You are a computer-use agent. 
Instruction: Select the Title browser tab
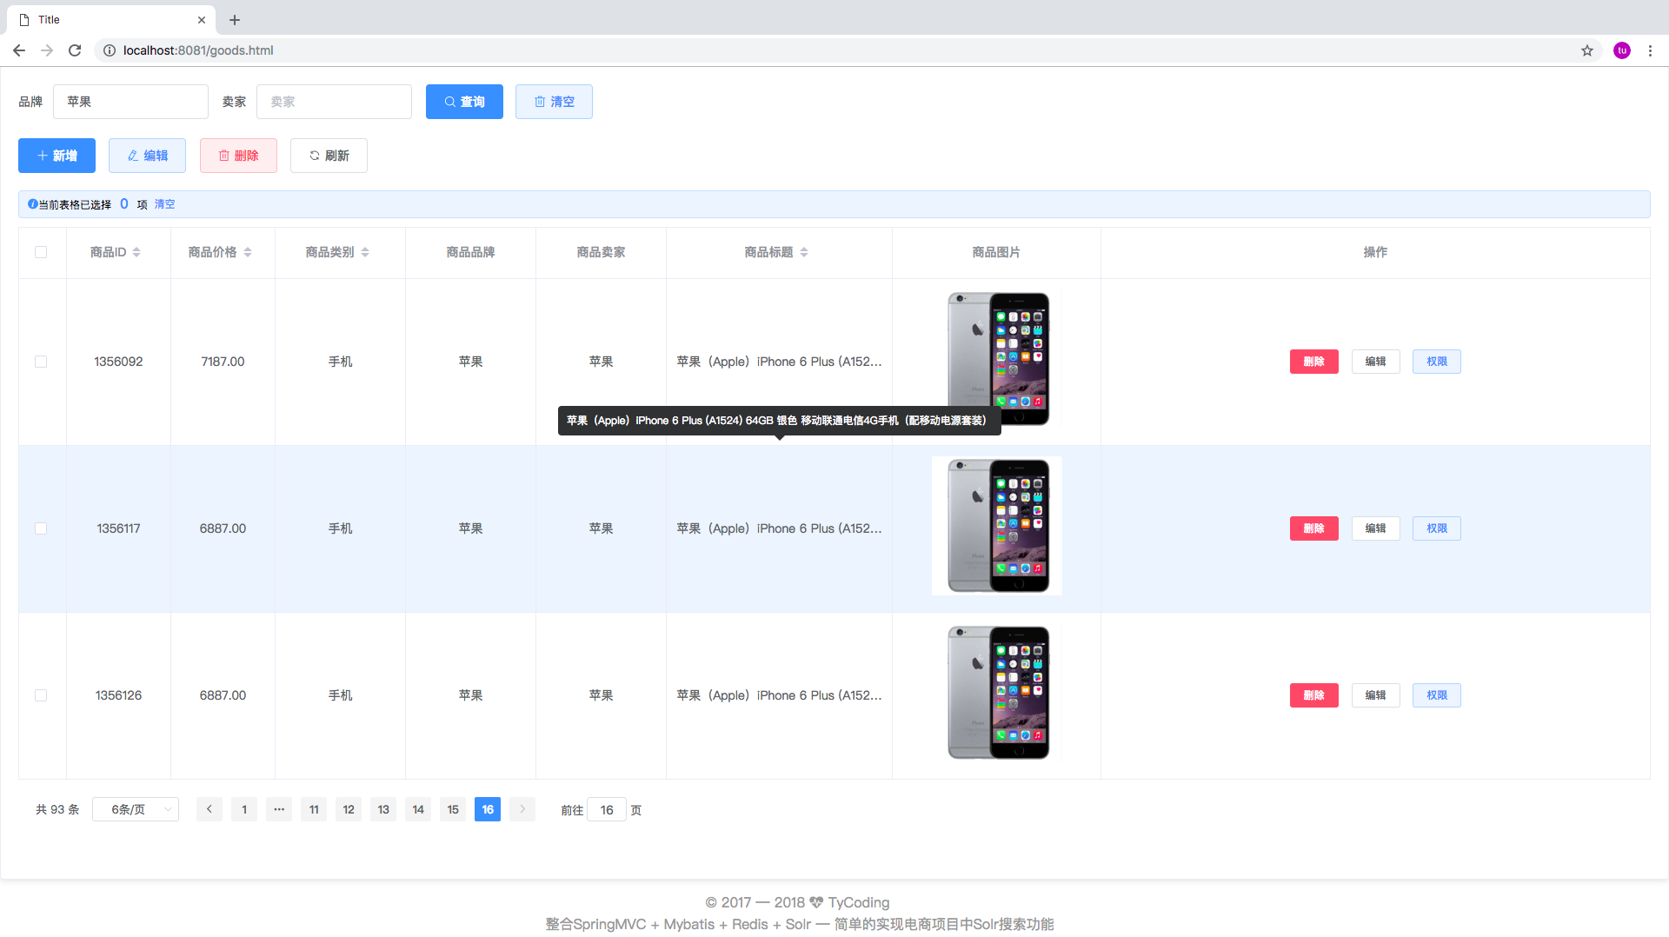(x=111, y=19)
